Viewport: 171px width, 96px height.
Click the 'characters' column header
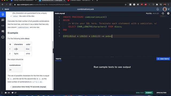(18, 44)
